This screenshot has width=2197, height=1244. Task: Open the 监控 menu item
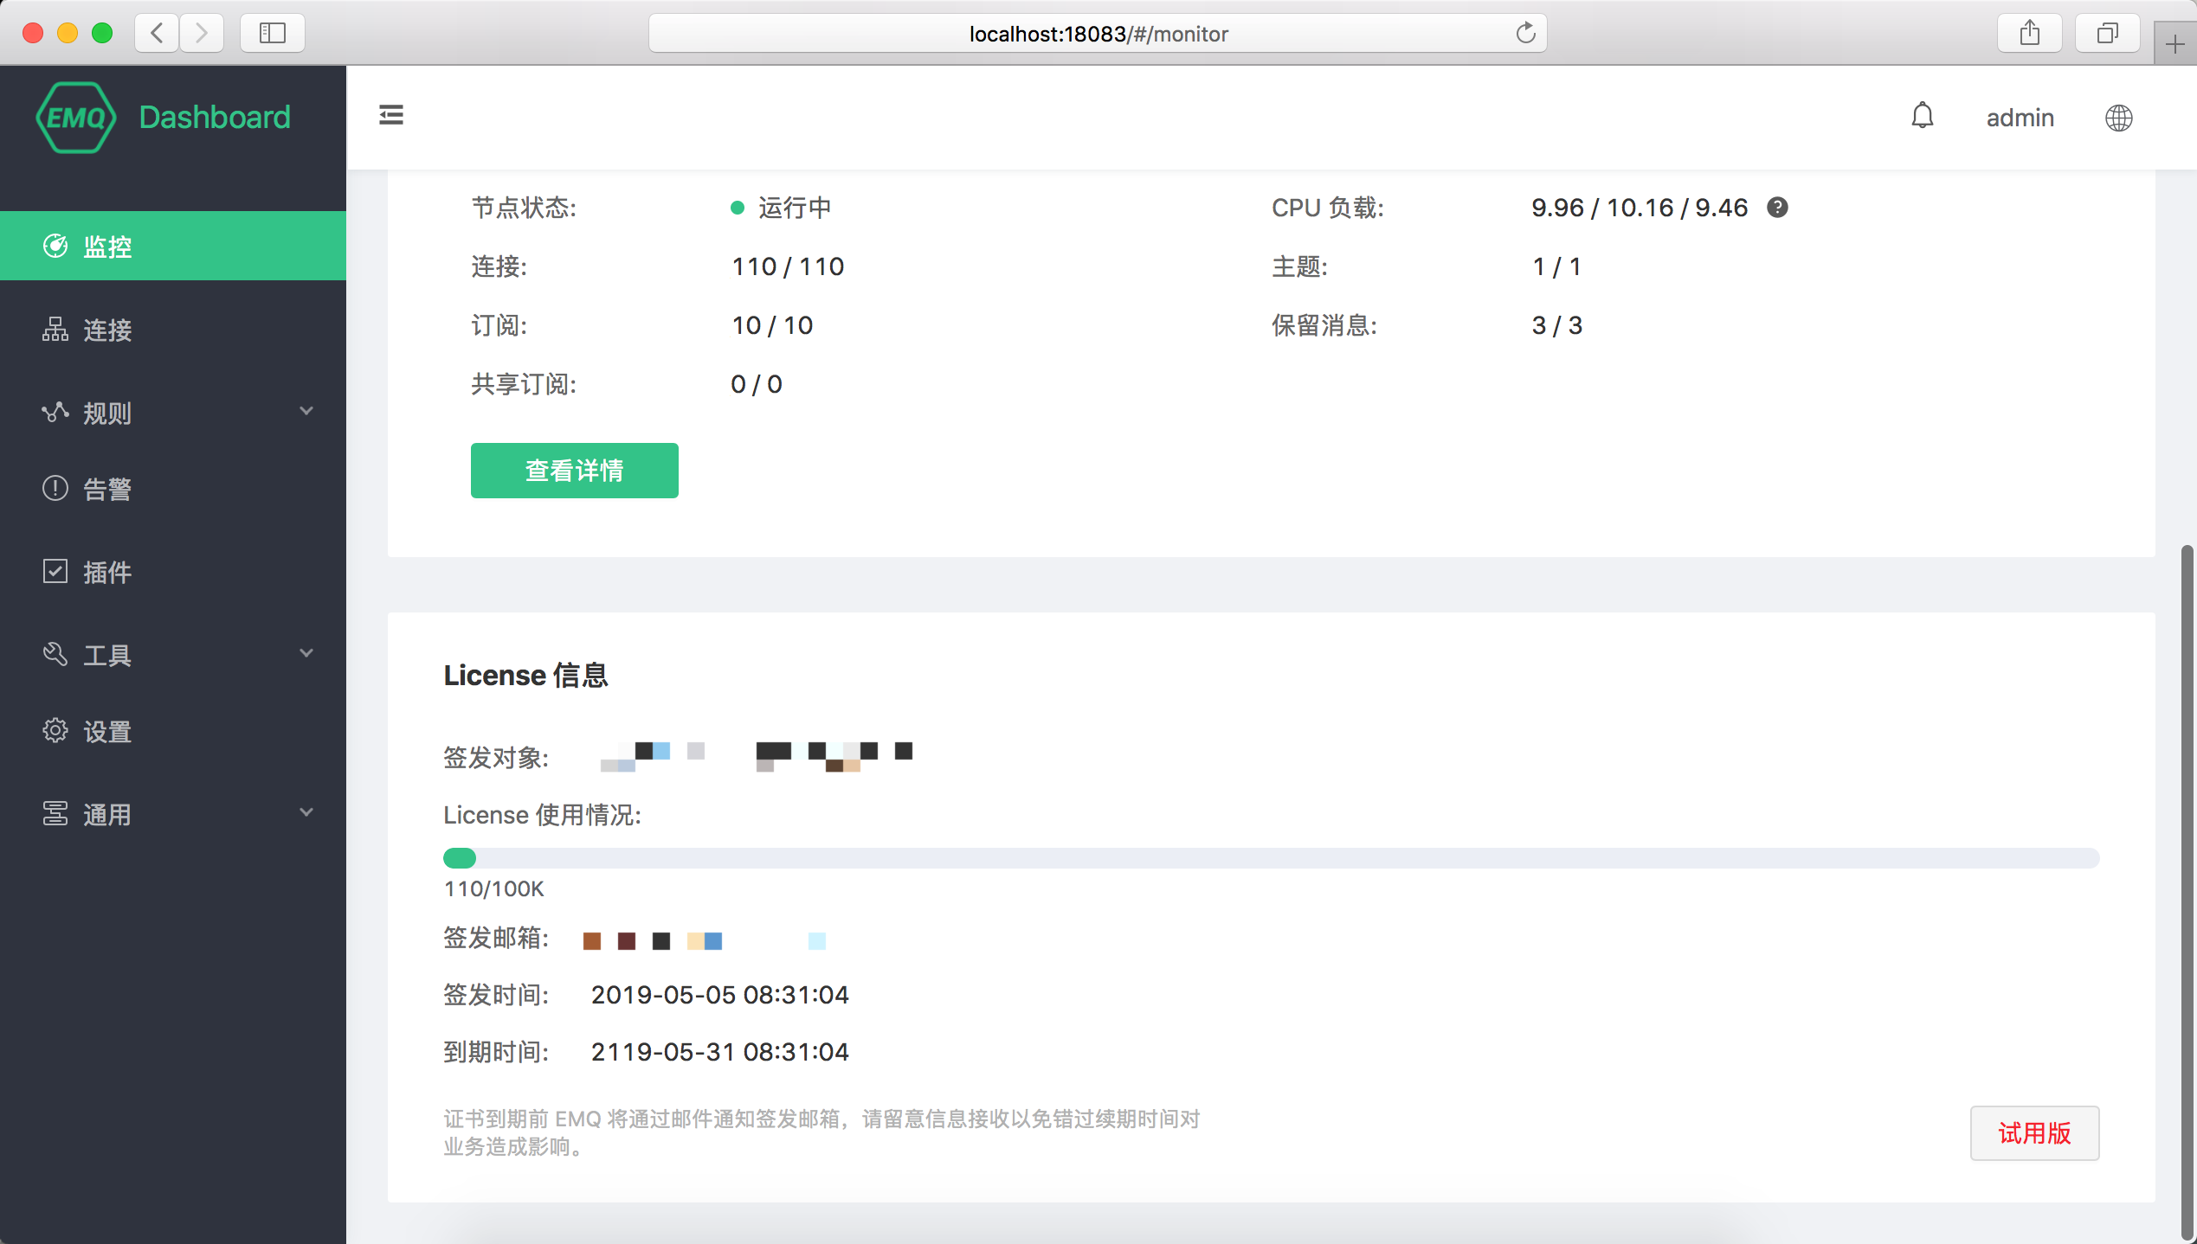(173, 246)
